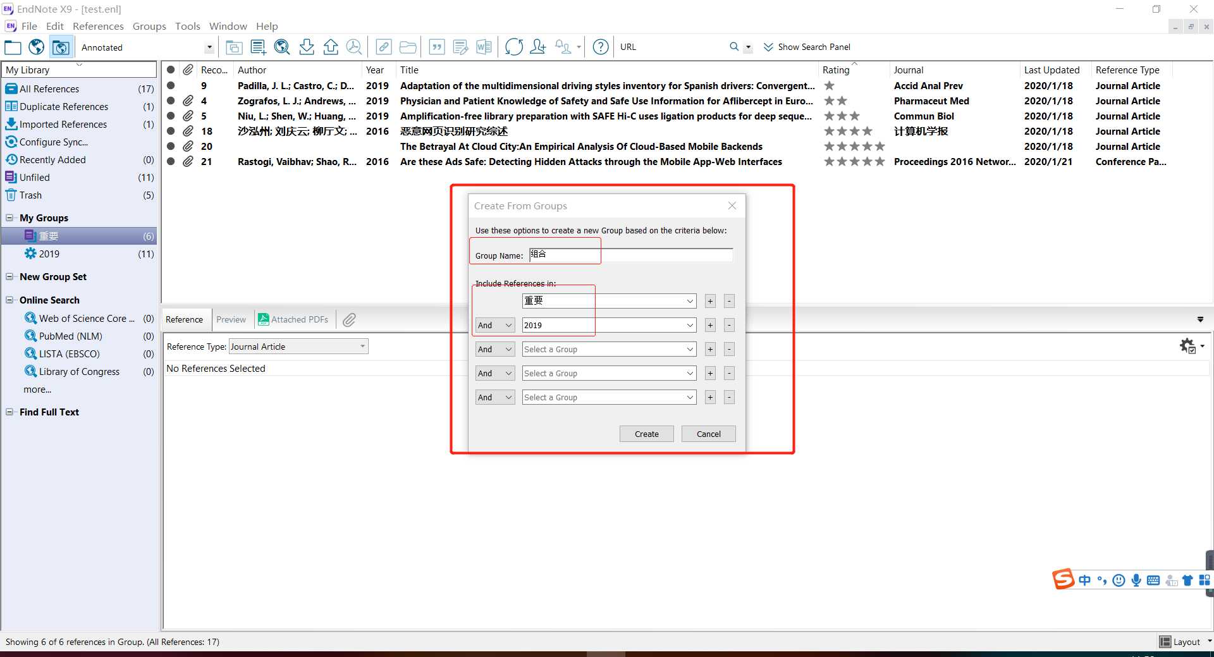Select All References in the library sidebar
Screen dimensions: 1214x657
tap(79, 89)
